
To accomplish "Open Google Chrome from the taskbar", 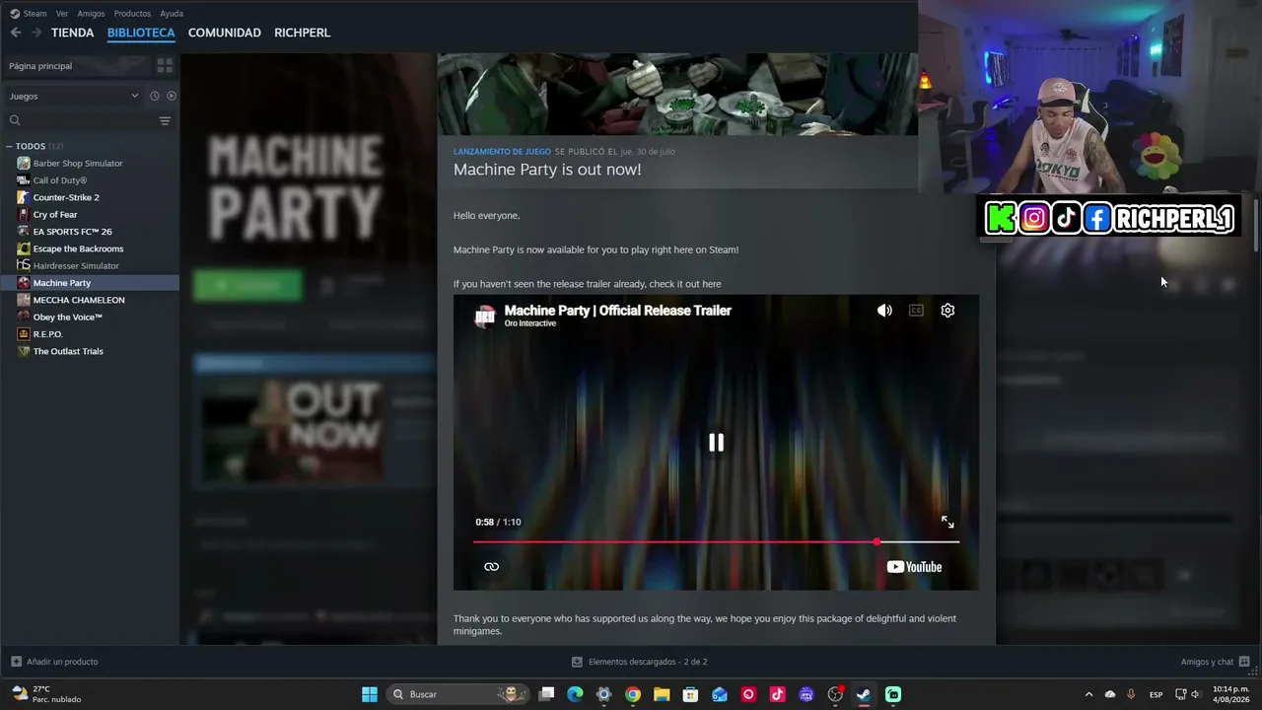I will (x=633, y=694).
